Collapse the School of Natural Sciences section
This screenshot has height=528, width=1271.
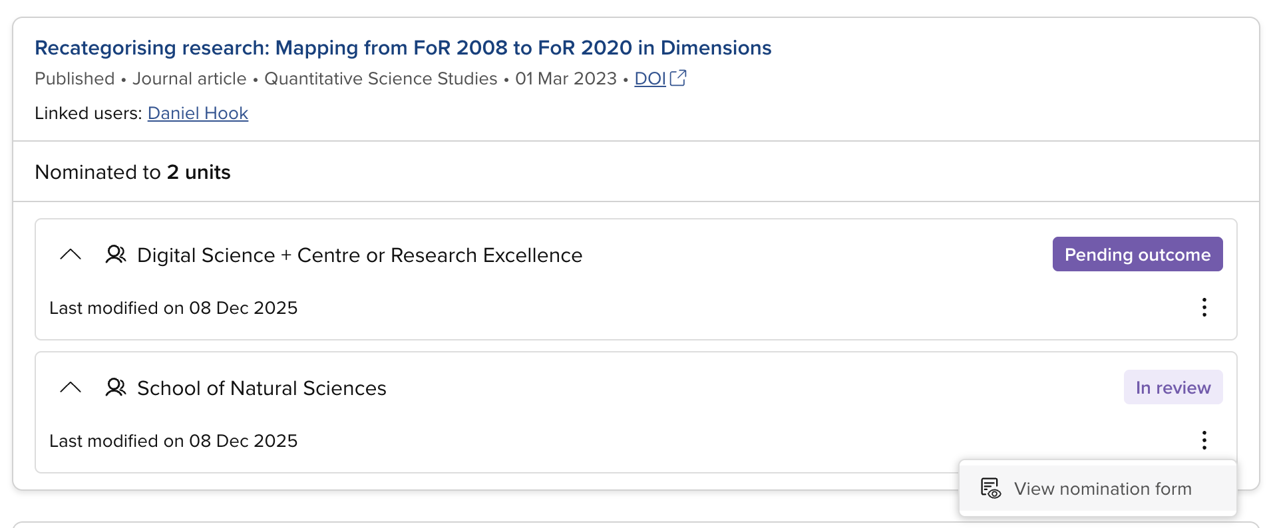coord(71,388)
